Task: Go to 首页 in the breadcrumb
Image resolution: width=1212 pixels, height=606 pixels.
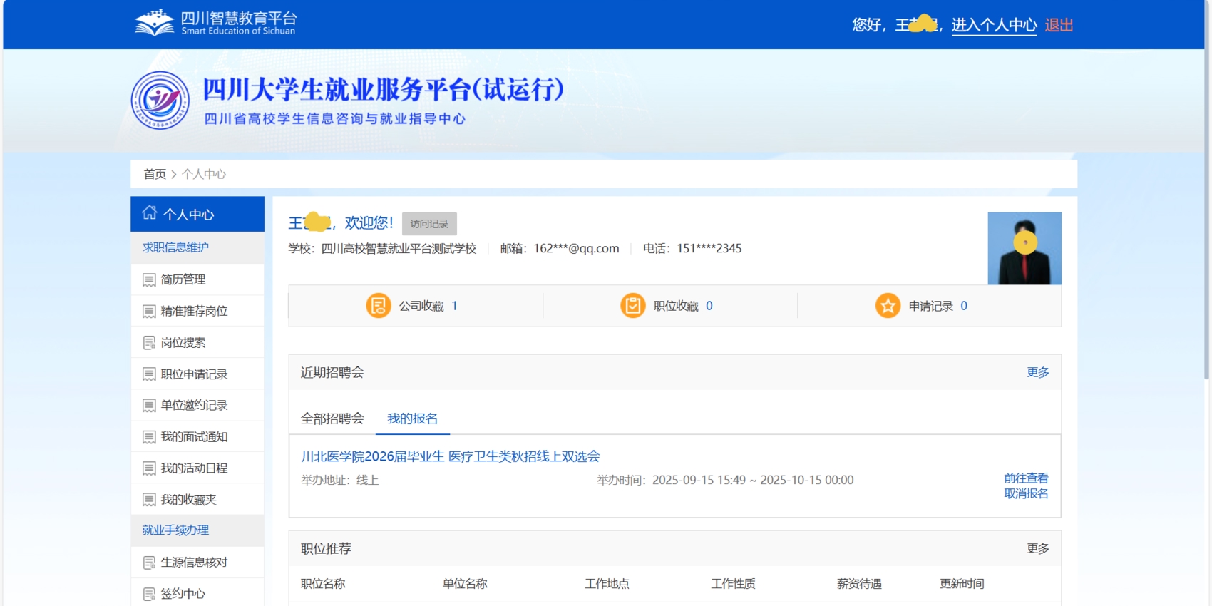Action: click(155, 174)
